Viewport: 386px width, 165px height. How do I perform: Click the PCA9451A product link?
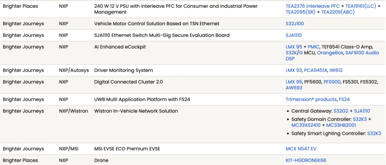[x=316, y=70]
